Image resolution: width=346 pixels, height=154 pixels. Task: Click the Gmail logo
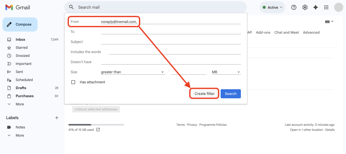(14, 7)
